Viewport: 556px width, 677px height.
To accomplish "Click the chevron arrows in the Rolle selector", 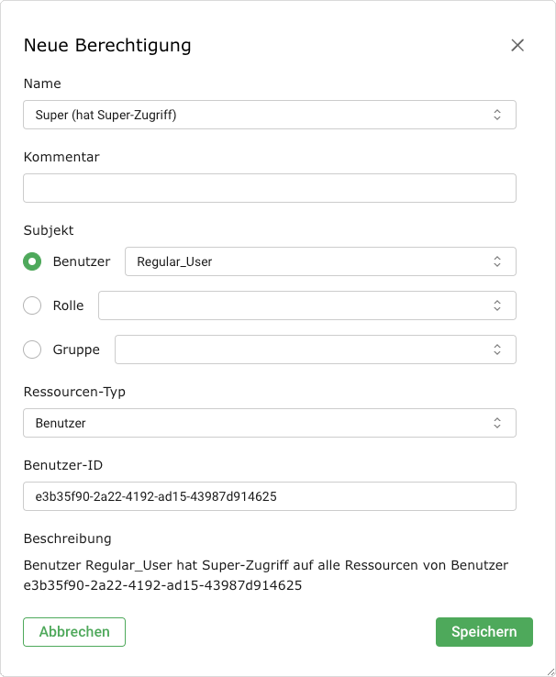I will 496,305.
